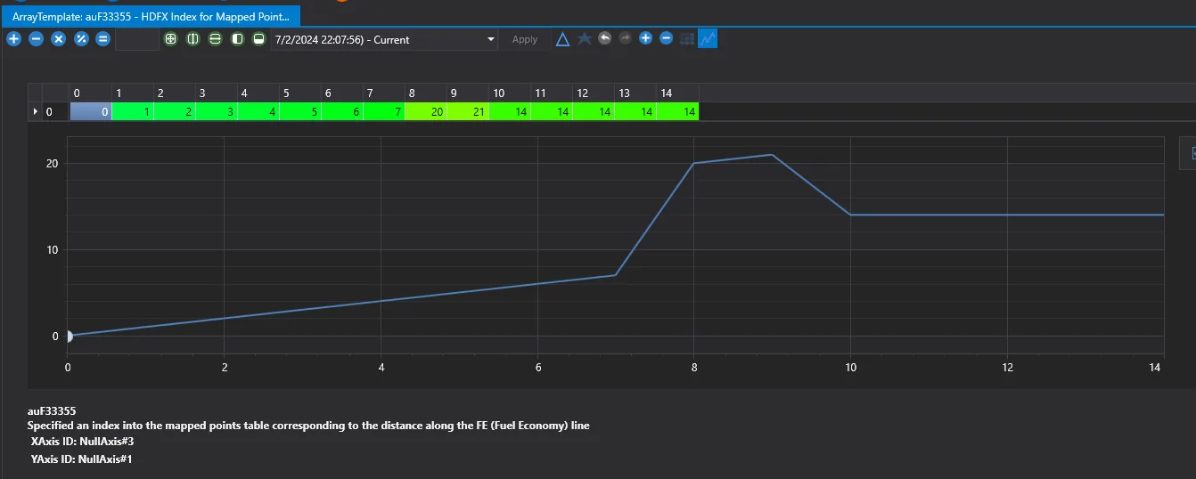Select the cell containing value 21
The width and height of the screenshot is (1196, 479).
pos(468,111)
